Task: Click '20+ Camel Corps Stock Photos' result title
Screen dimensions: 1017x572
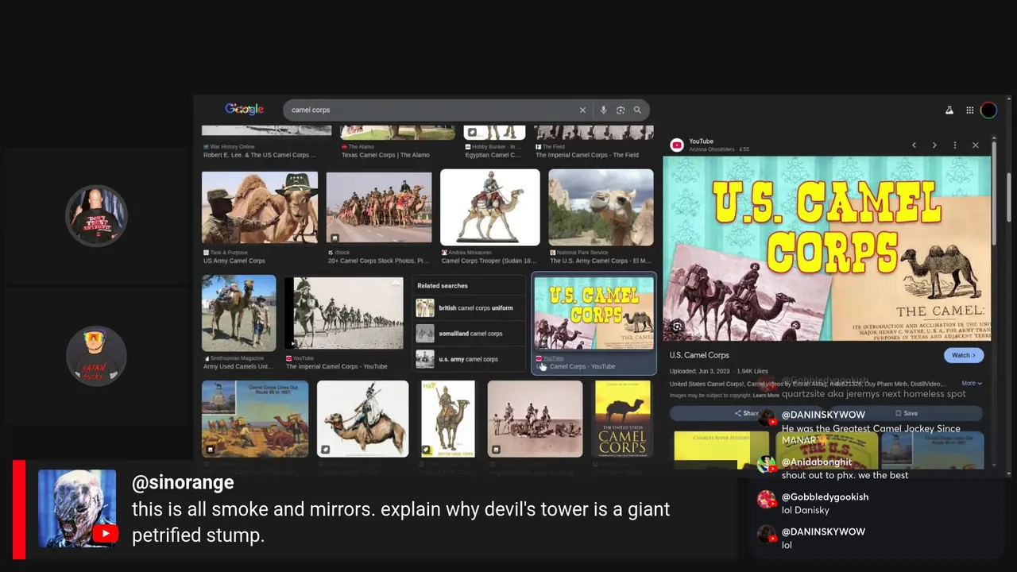Action: [378, 261]
